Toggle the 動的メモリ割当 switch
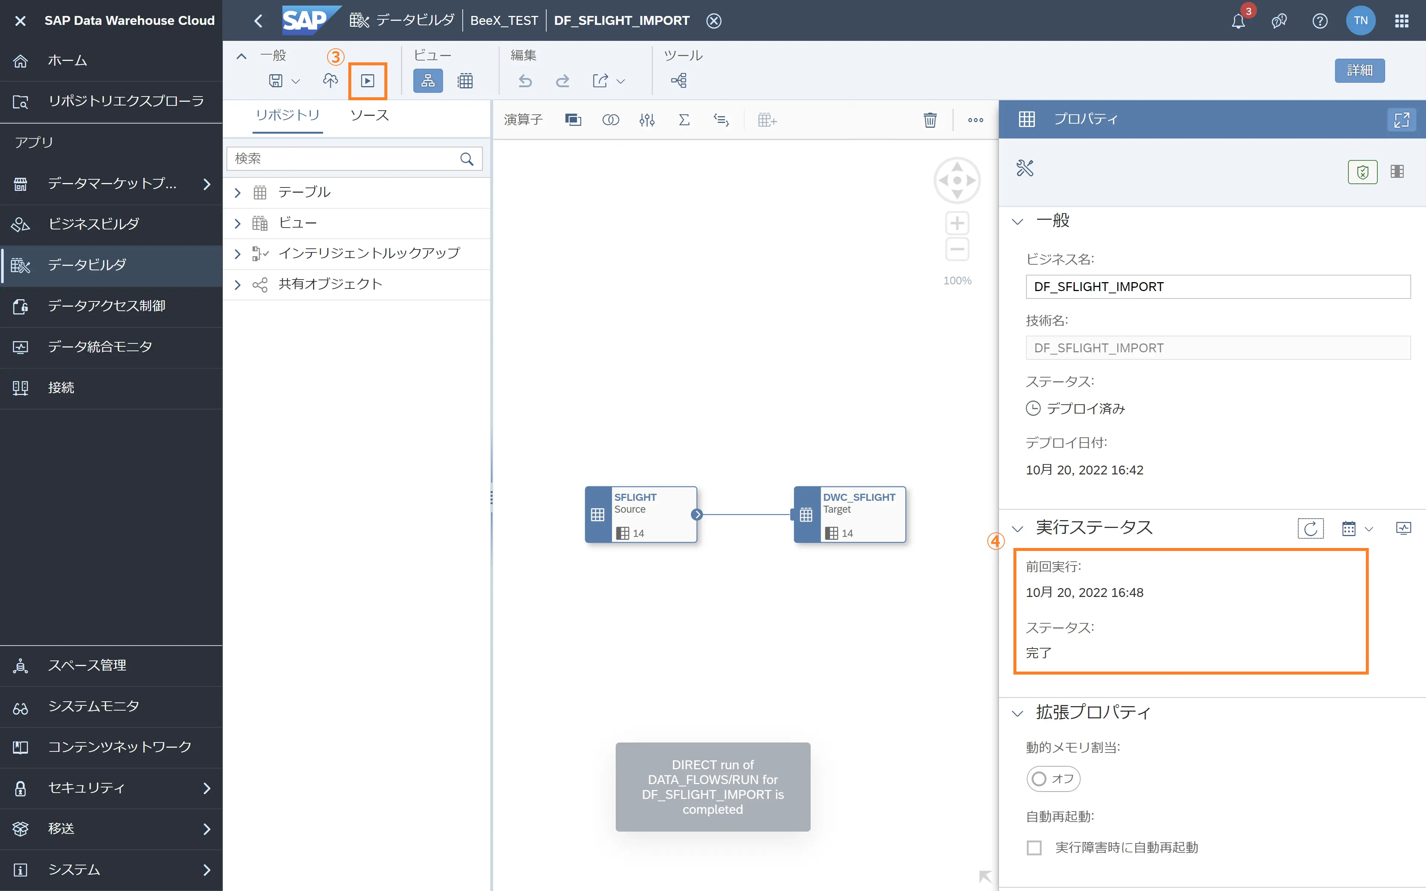The width and height of the screenshot is (1426, 891). pos(1053,779)
